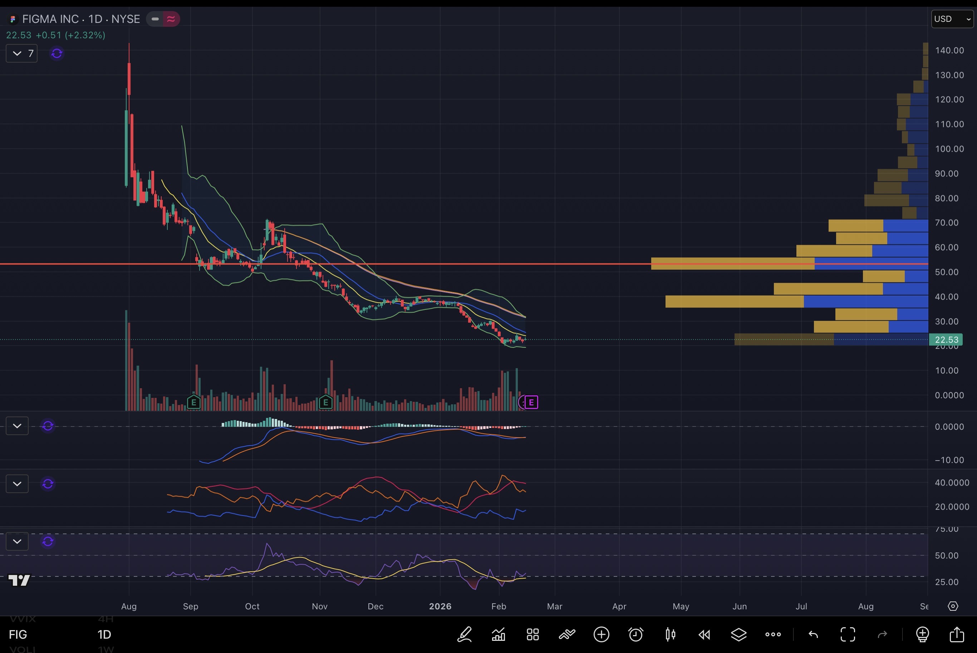Open the layout grid icon
The width and height of the screenshot is (977, 653).
click(x=532, y=634)
